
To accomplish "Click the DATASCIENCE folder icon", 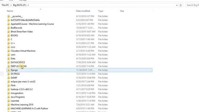I will [x=8, y=62].
